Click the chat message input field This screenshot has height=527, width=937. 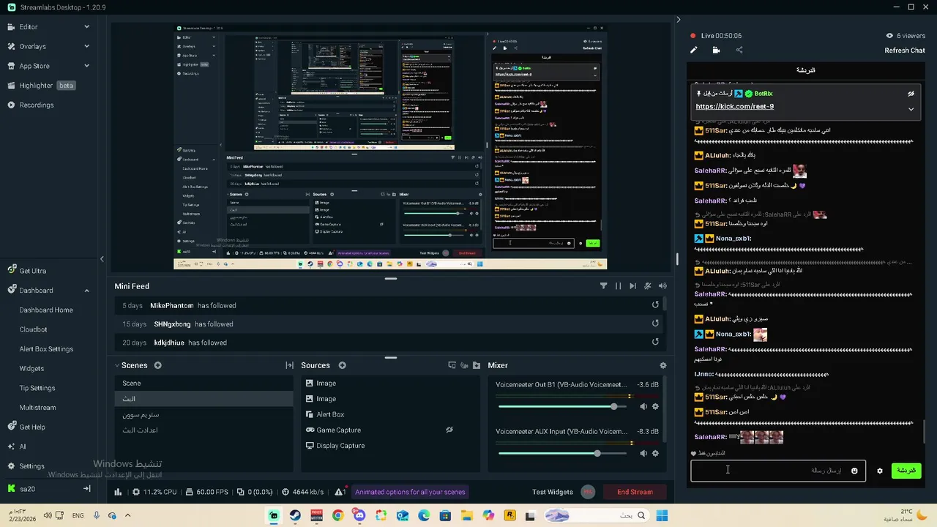click(778, 471)
